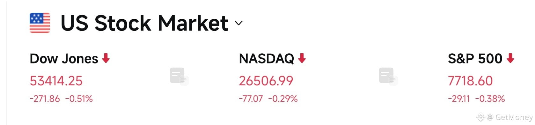Image resolution: width=535 pixels, height=125 pixels.
Task: Select the Dow Jones value 53414.25
Action: pyautogui.click(x=56, y=81)
